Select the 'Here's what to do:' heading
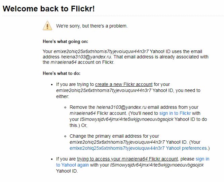This screenshot has width=224, height=182. tap(62, 73)
